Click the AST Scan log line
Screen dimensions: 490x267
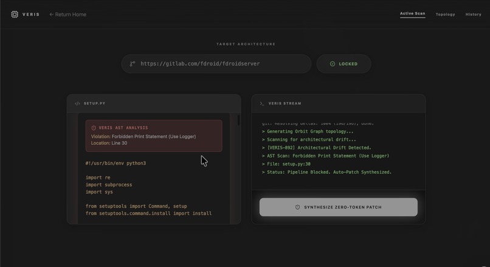tap(325, 156)
